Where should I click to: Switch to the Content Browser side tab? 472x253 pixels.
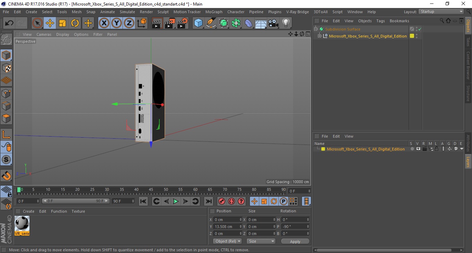[468, 65]
